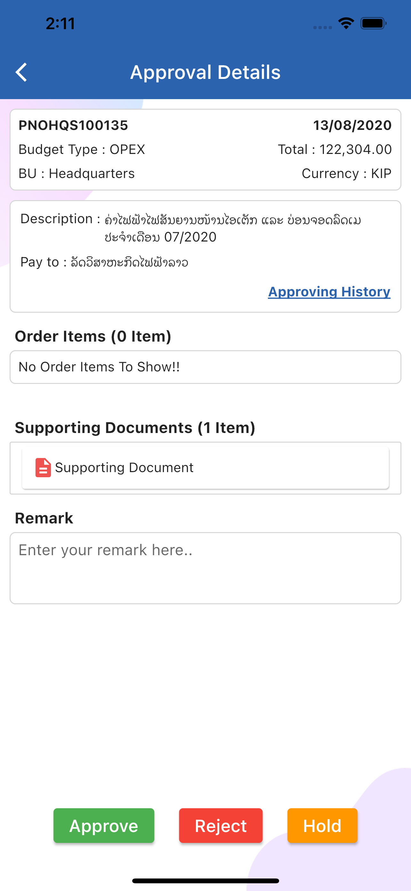Open the Approving History link
411x891 pixels.
click(x=329, y=292)
